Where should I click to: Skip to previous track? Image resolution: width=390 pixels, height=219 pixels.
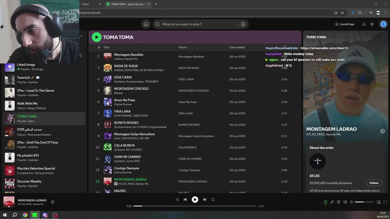coord(185,200)
